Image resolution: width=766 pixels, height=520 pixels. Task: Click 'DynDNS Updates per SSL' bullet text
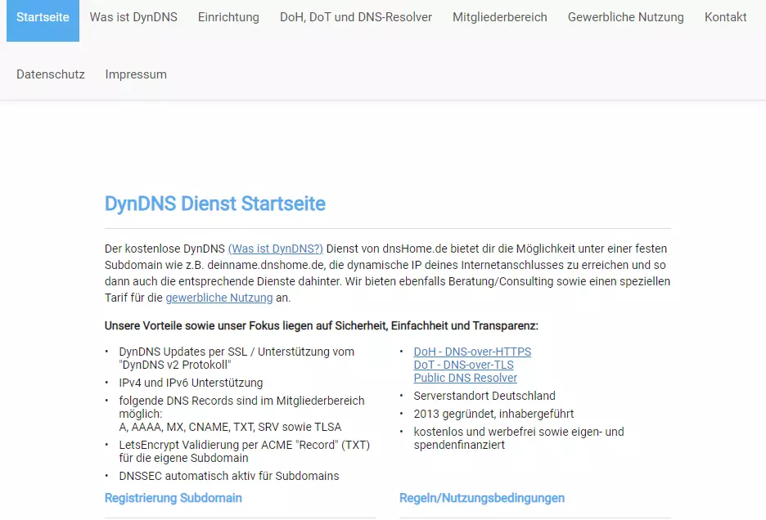[237, 358]
